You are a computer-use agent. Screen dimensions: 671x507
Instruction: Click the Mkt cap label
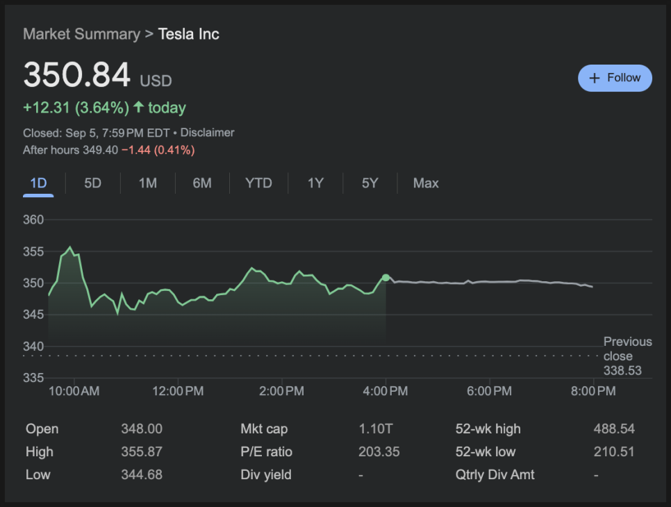point(264,429)
